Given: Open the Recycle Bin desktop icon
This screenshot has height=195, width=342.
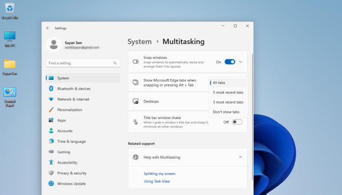Looking at the screenshot, I should coord(10,11).
